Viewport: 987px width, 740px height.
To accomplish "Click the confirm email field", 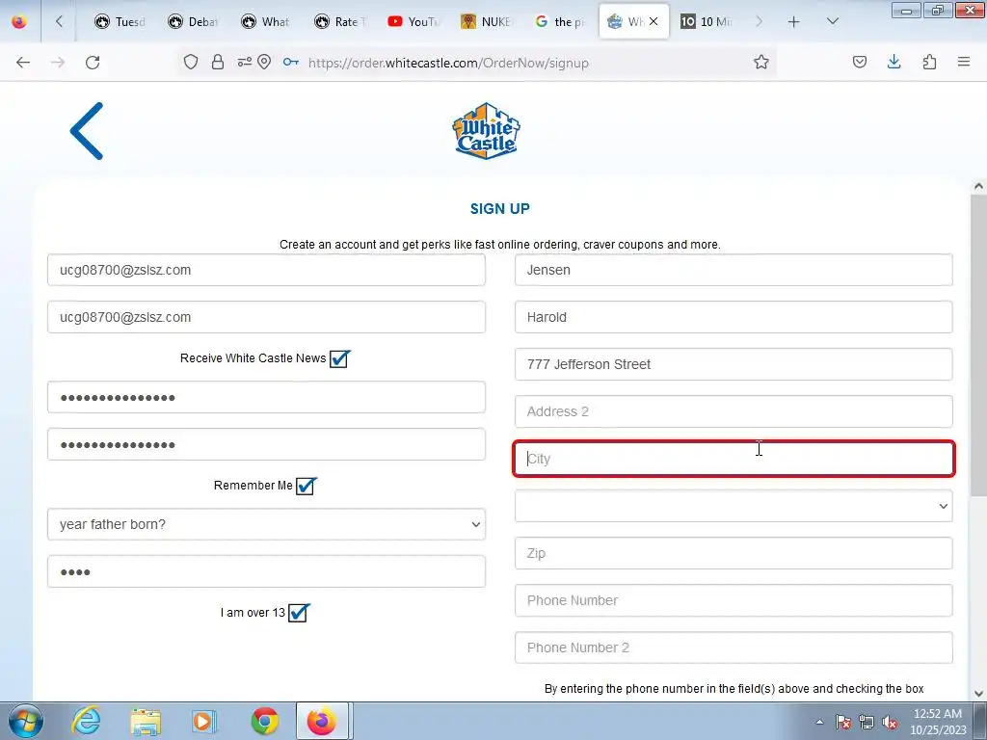I will [266, 317].
